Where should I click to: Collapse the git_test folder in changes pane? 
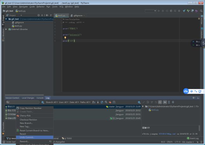143,106
